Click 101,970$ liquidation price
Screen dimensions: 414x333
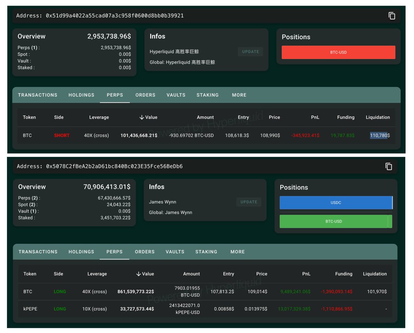point(377,292)
